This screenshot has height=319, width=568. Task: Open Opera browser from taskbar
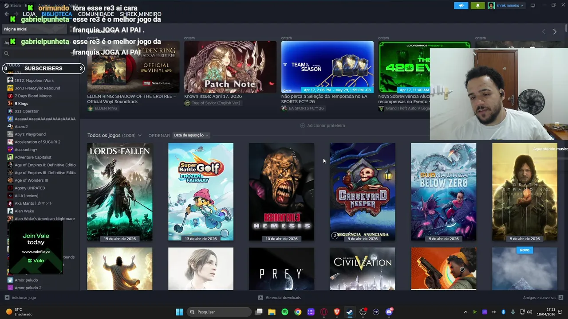click(324, 312)
